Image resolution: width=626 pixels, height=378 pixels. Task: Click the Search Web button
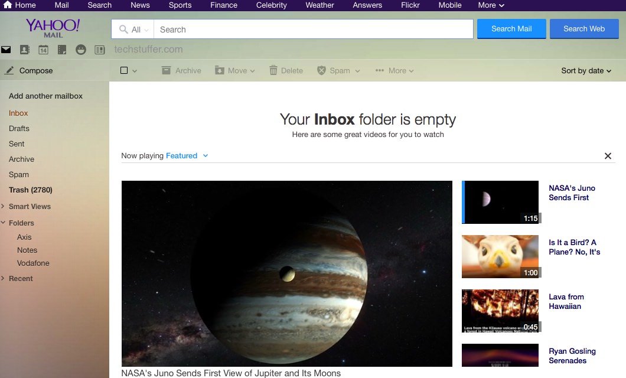pos(584,29)
